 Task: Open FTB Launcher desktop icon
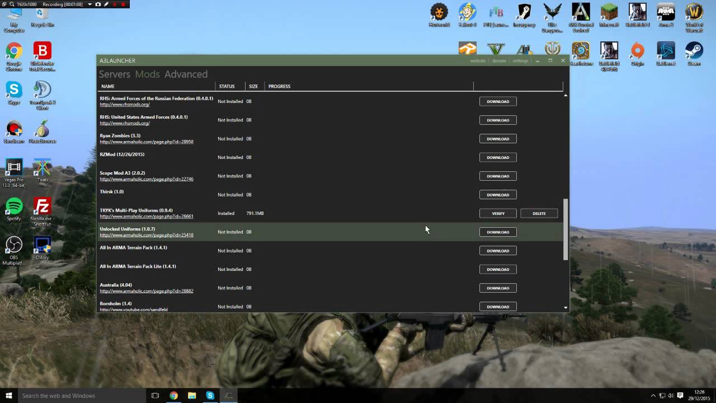496,16
